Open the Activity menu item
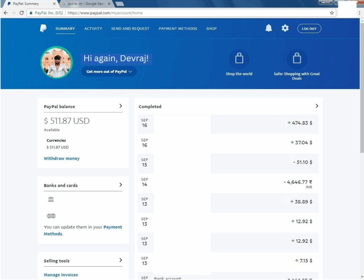This screenshot has width=364, height=280. pyautogui.click(x=93, y=28)
